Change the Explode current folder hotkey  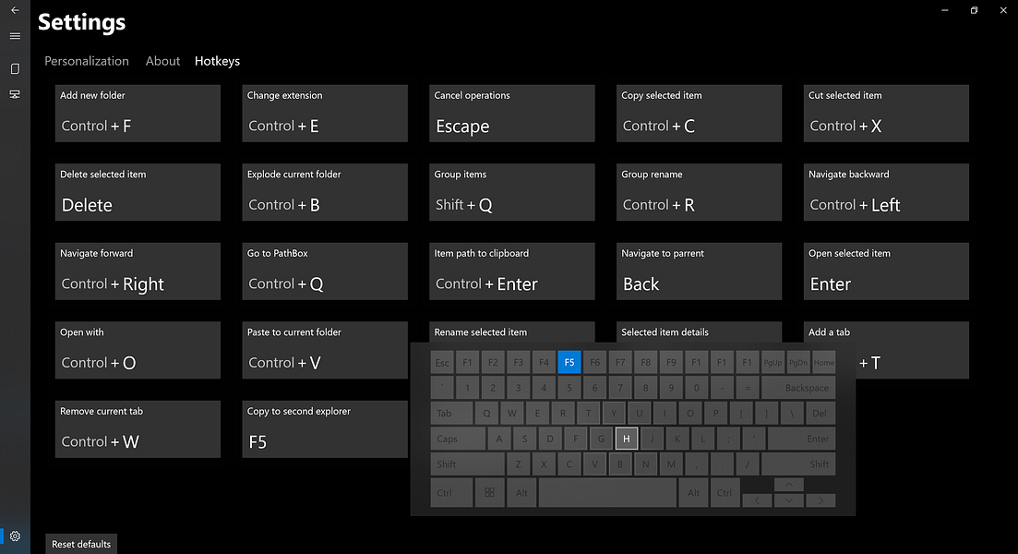(x=325, y=192)
